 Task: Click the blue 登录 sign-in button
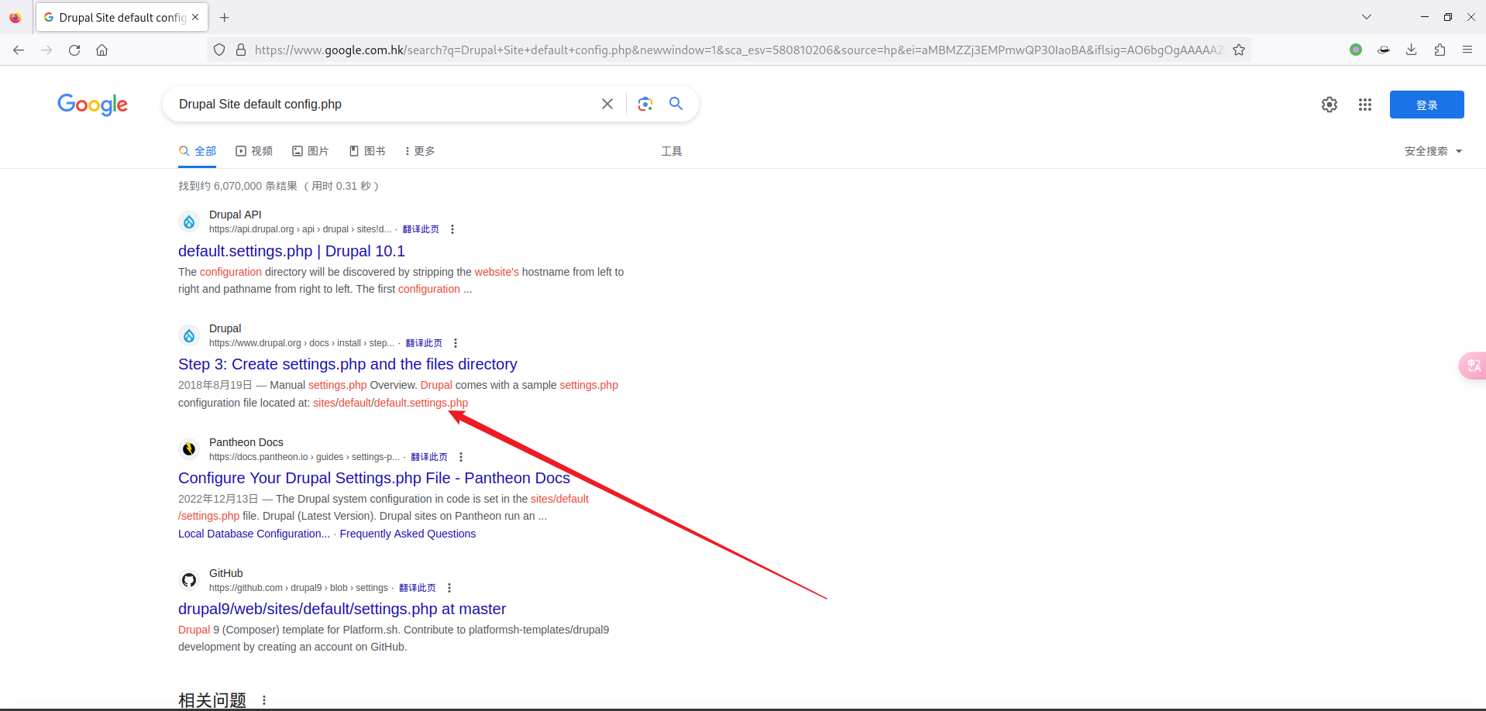1427,105
